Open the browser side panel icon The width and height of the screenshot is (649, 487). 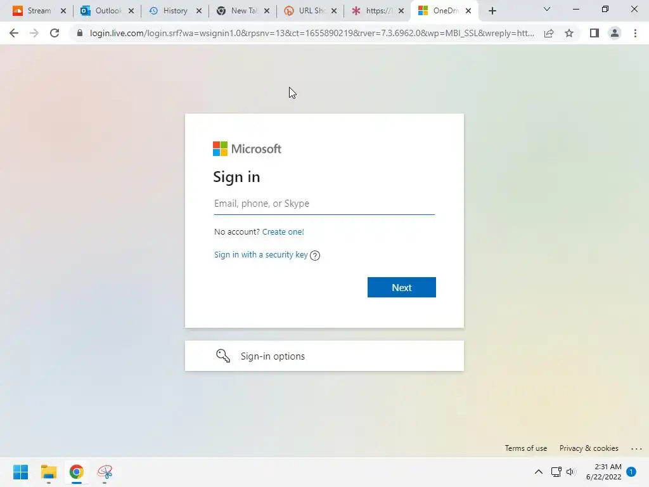(x=594, y=33)
